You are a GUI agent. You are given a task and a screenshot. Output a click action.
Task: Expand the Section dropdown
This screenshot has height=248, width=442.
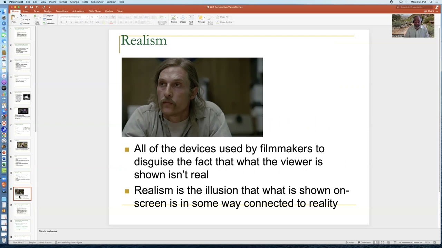50,23
